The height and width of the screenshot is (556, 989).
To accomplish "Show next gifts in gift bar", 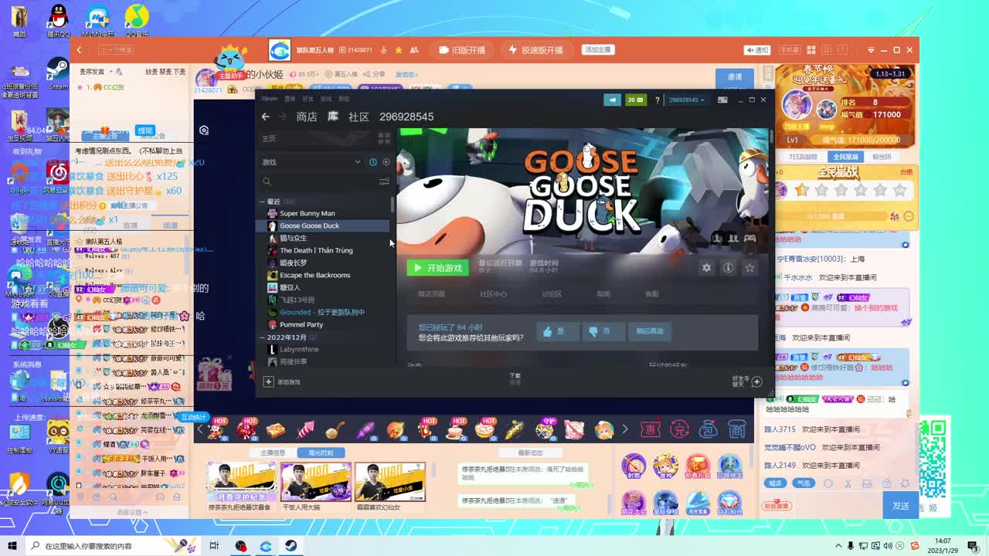I will click(x=625, y=429).
